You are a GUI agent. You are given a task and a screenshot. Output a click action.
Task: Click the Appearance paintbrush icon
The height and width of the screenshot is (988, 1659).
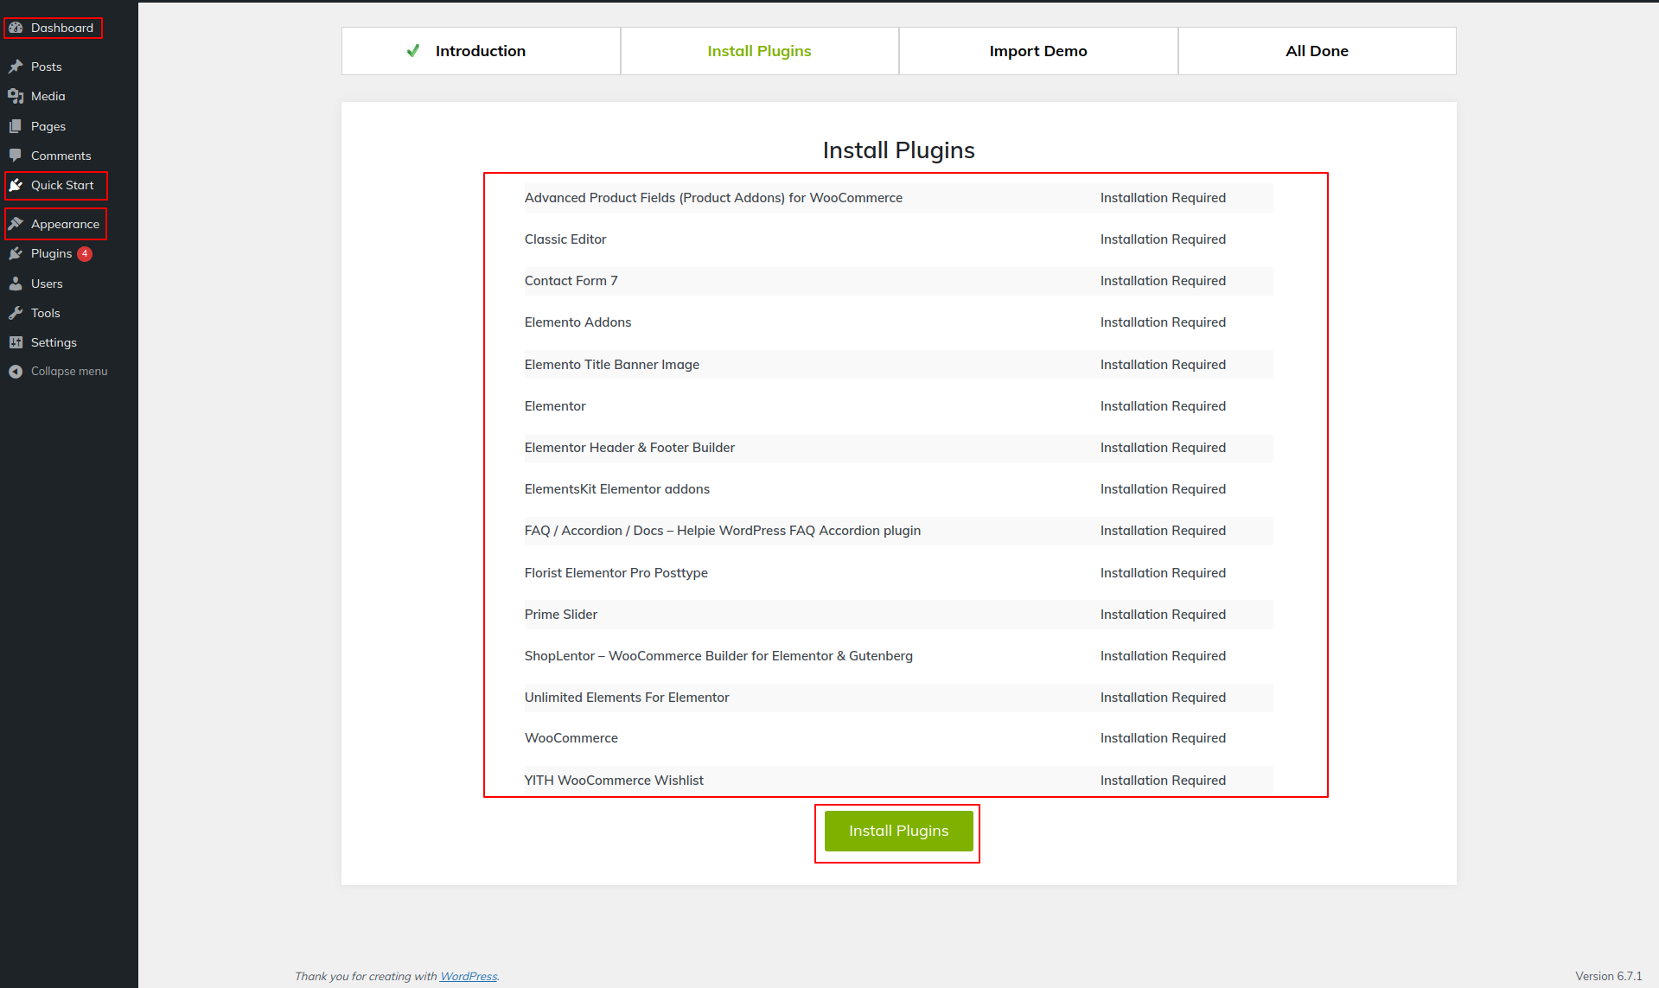[16, 224]
